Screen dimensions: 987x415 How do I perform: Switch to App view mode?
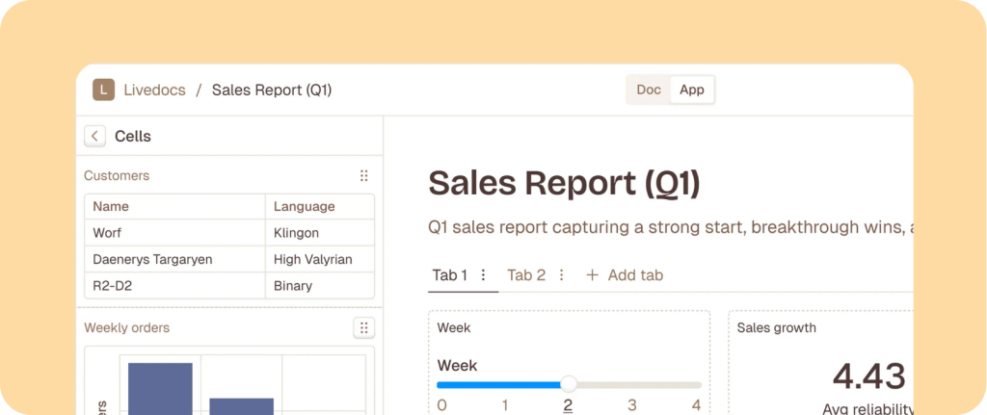[x=692, y=90]
